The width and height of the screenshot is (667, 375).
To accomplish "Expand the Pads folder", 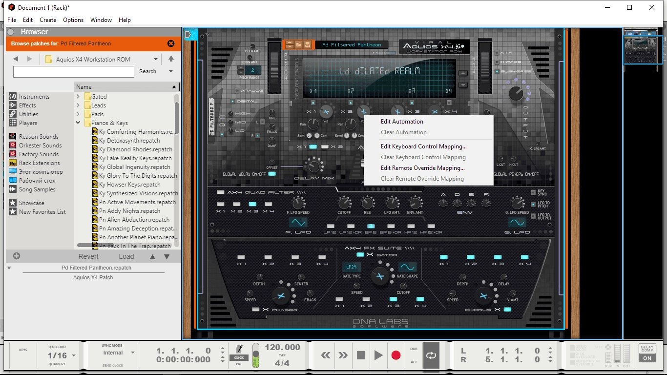I will (x=78, y=114).
